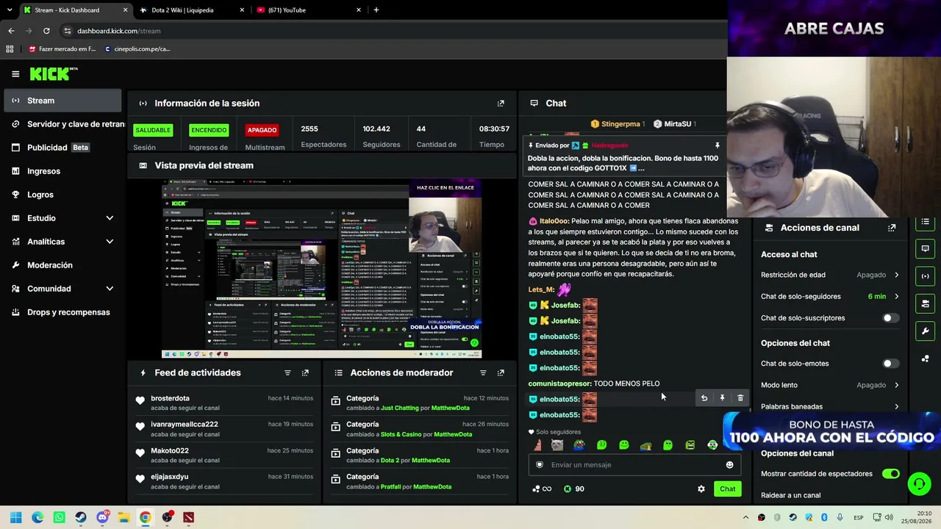
Task: Reload the page in browser
Action: (x=46, y=31)
